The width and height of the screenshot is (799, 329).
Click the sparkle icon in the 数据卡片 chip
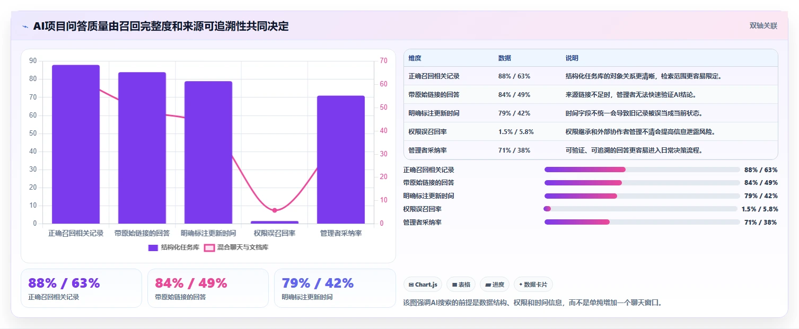[521, 284]
